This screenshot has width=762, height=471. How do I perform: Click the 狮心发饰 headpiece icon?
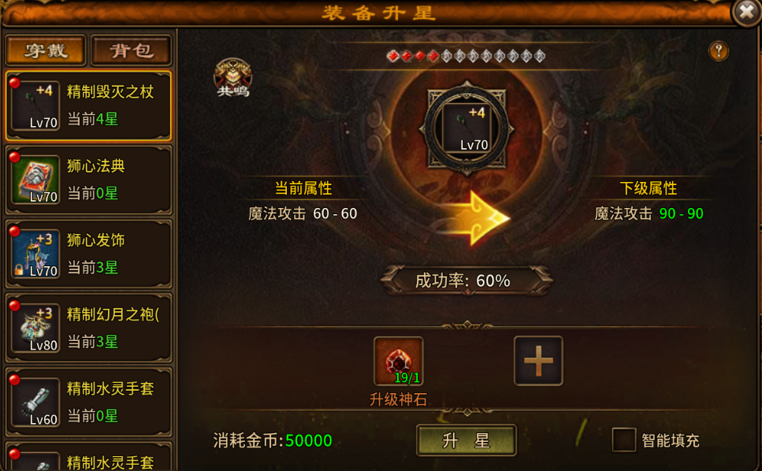(35, 254)
